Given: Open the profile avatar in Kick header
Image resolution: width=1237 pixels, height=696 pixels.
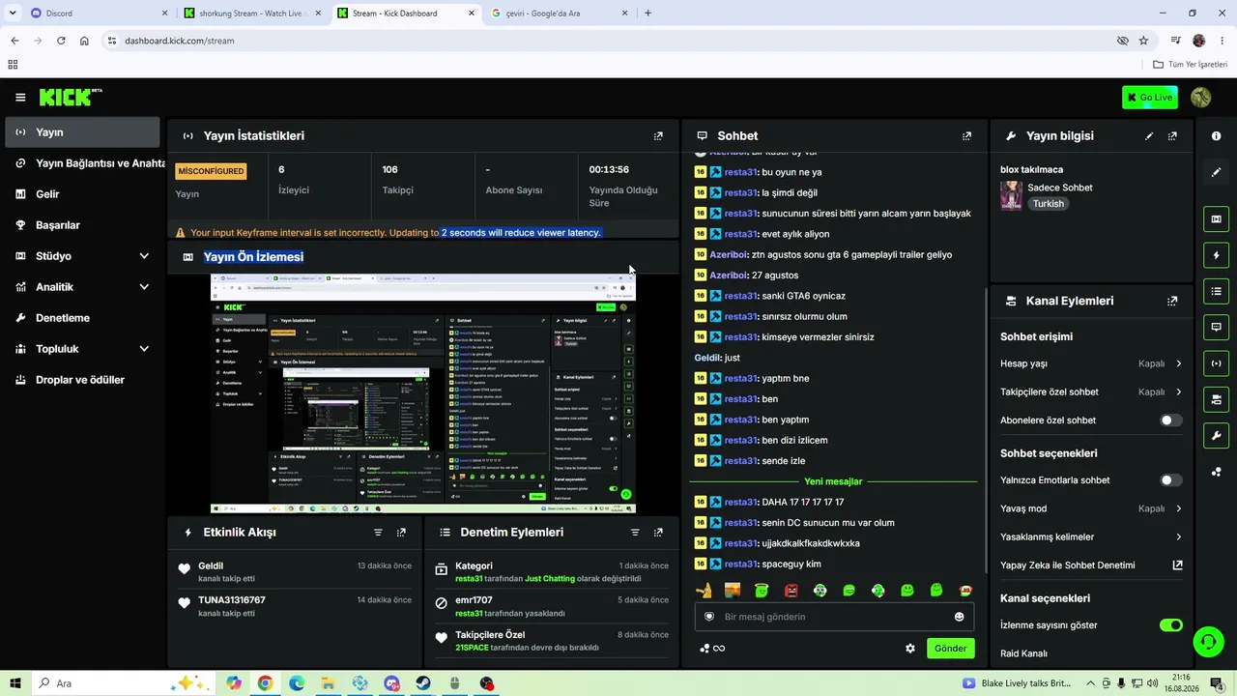Looking at the screenshot, I should coord(1201,98).
